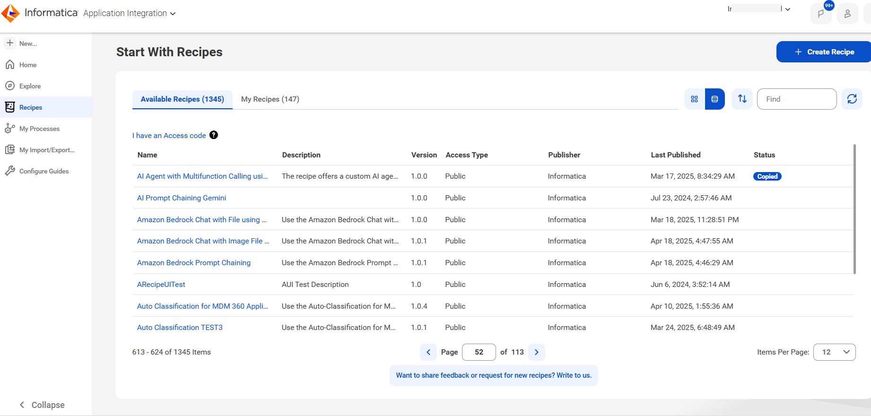The image size is (871, 416).
Task: Open Amazon Bedrock Chat with File recipe
Action: pyautogui.click(x=202, y=220)
